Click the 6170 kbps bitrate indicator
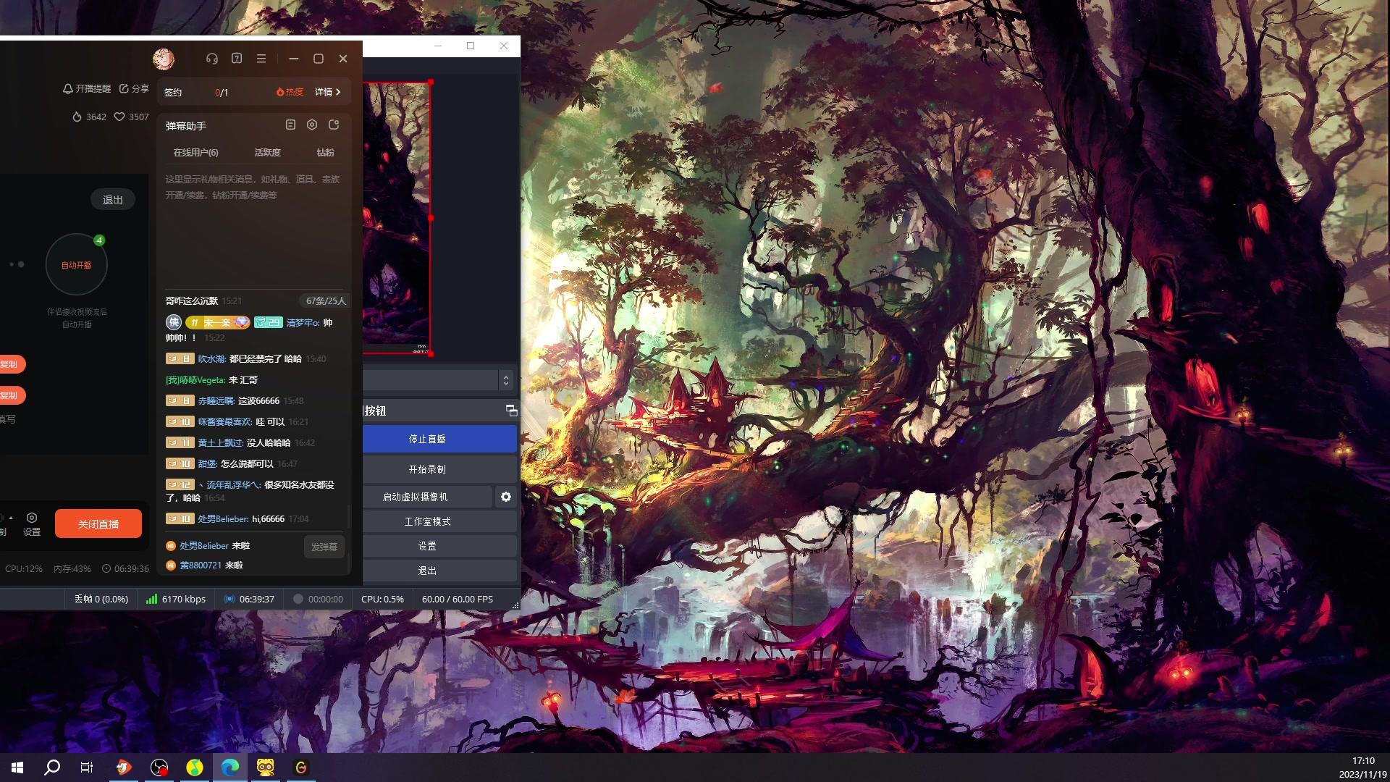The width and height of the screenshot is (1390, 782). [x=176, y=599]
